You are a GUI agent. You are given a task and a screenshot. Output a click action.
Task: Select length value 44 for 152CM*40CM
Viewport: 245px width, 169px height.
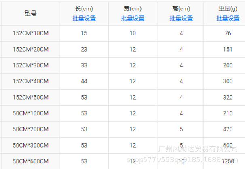coord(84,81)
